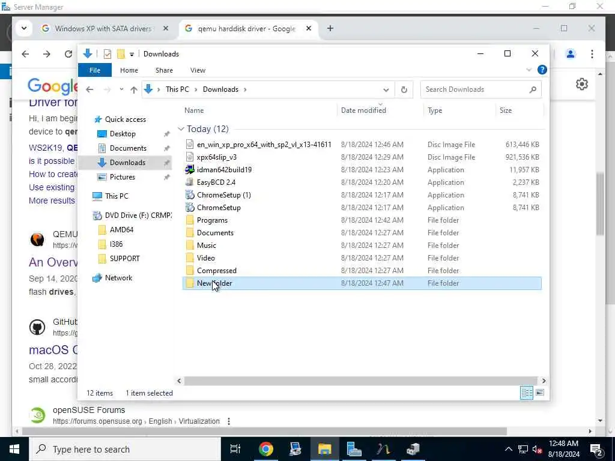Select the ChromeSetup file

[x=219, y=208]
